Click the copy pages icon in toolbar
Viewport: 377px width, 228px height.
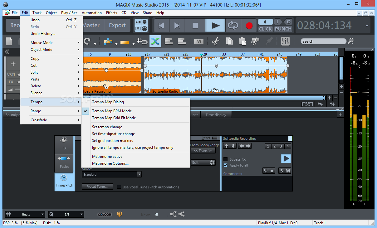229,41
